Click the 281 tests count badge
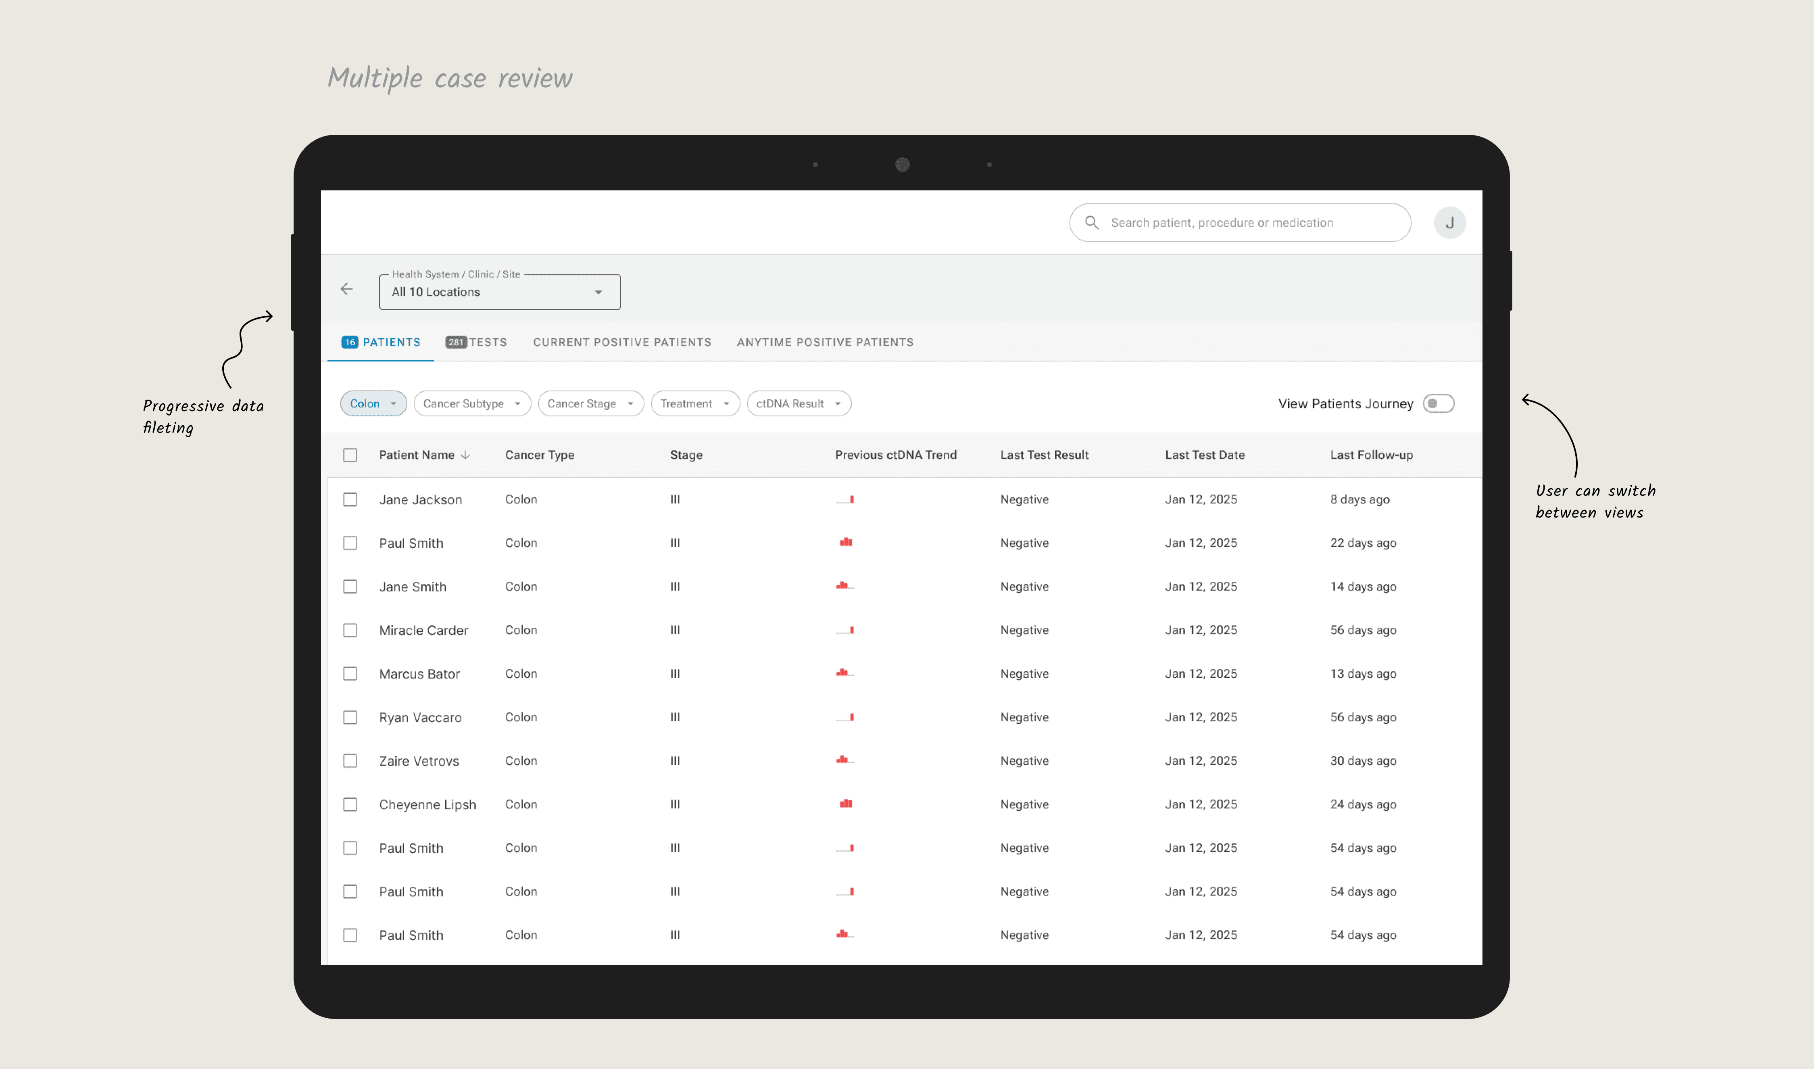 (456, 342)
